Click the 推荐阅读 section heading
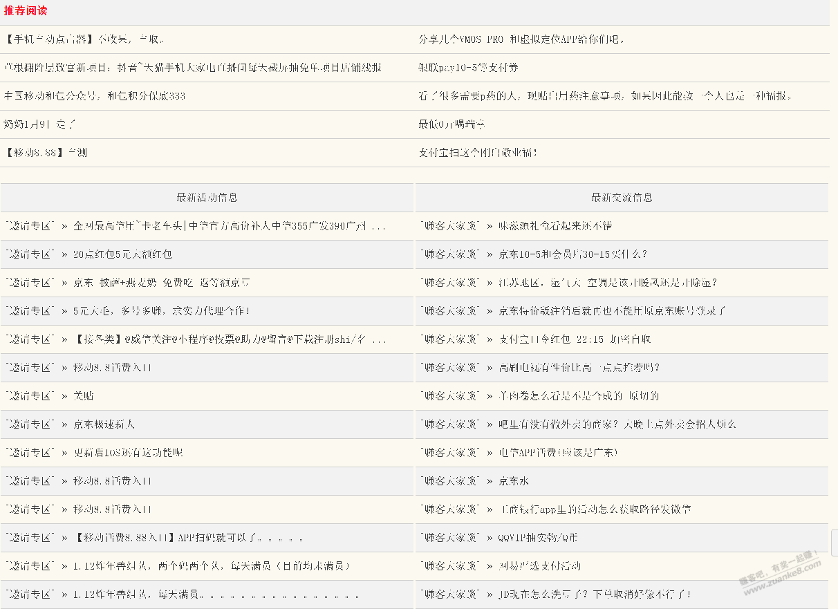The width and height of the screenshot is (838, 609). coord(26,11)
